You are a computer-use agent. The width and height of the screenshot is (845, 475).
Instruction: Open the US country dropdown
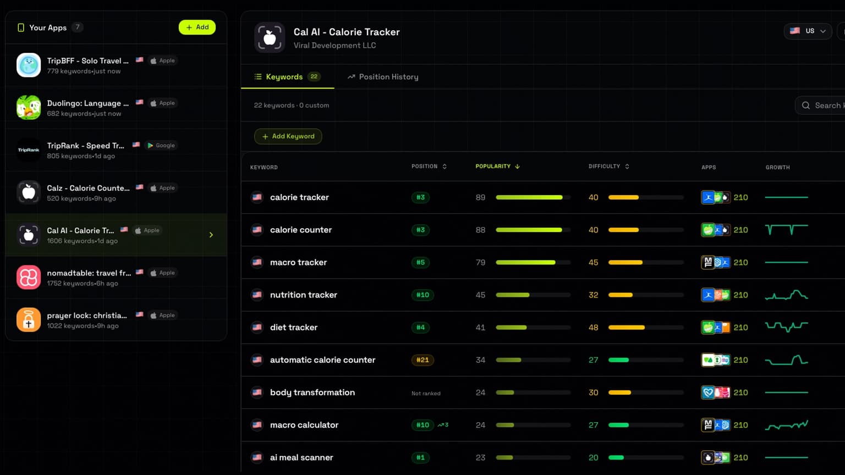[808, 31]
